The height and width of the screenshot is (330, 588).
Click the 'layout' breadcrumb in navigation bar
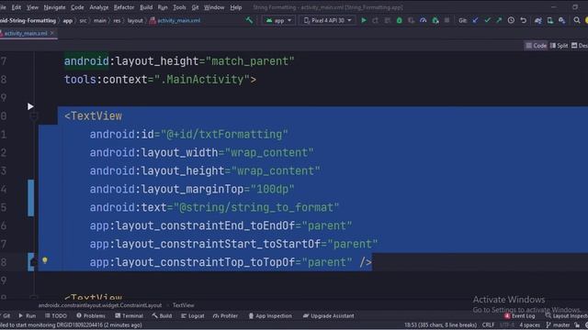[135, 20]
